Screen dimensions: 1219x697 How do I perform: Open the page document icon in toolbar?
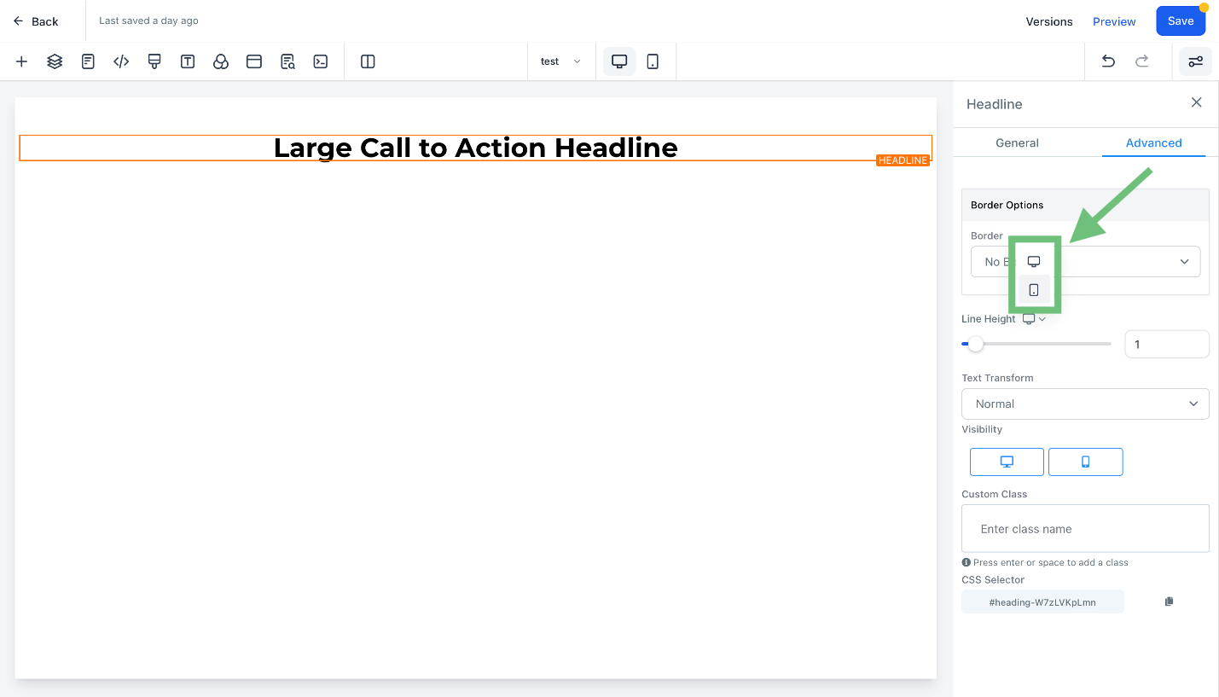(x=88, y=61)
